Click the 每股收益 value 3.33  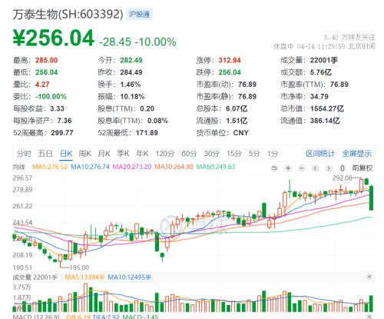pos(58,108)
